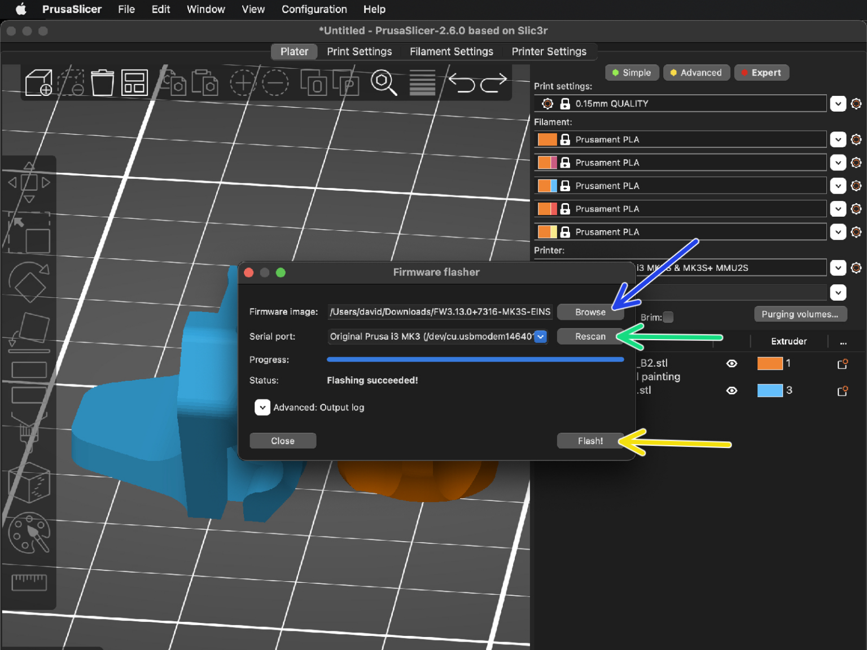Open the Configuration menu

(314, 9)
